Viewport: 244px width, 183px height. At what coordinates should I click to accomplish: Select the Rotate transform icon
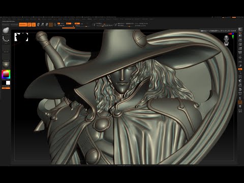click(47, 24)
